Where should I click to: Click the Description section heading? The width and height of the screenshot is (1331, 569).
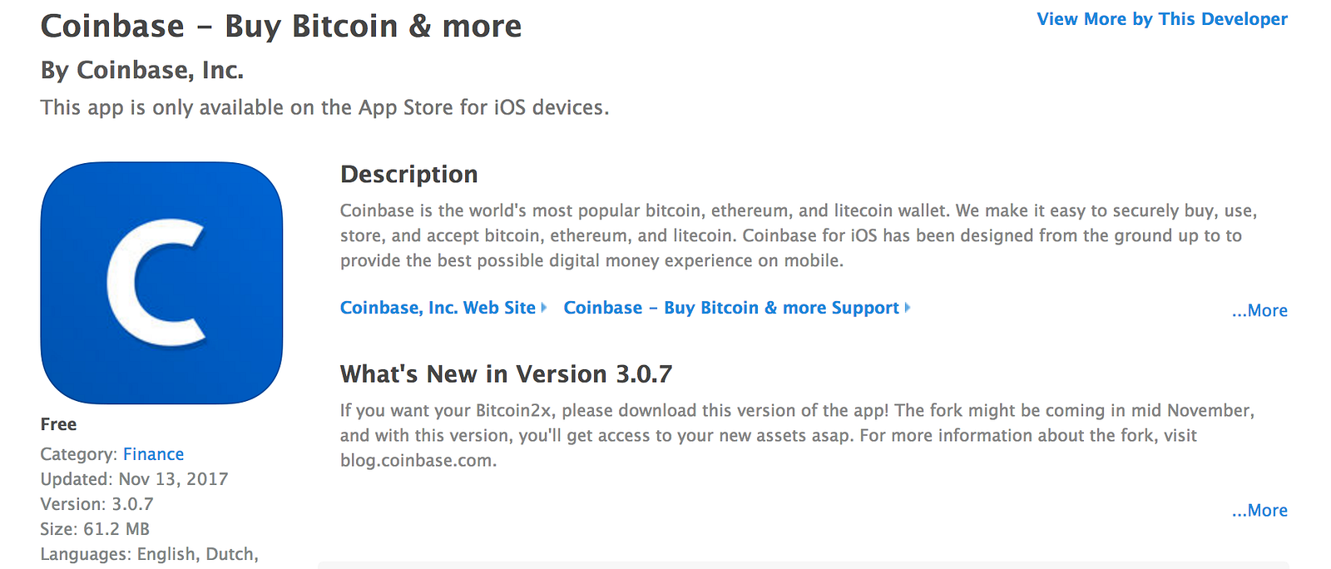point(408,174)
